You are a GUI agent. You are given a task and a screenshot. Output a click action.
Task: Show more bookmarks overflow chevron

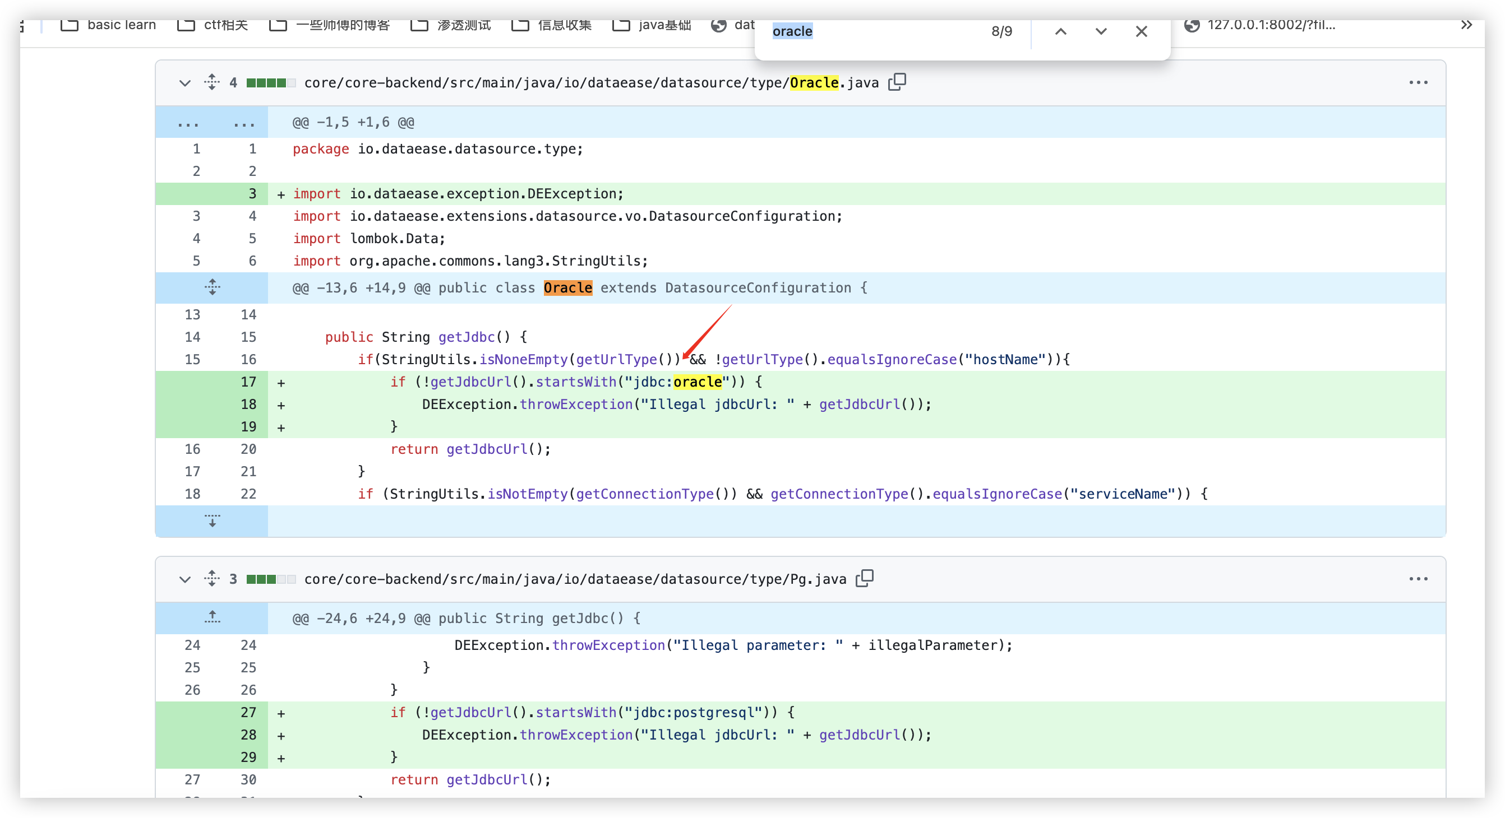(x=1466, y=25)
